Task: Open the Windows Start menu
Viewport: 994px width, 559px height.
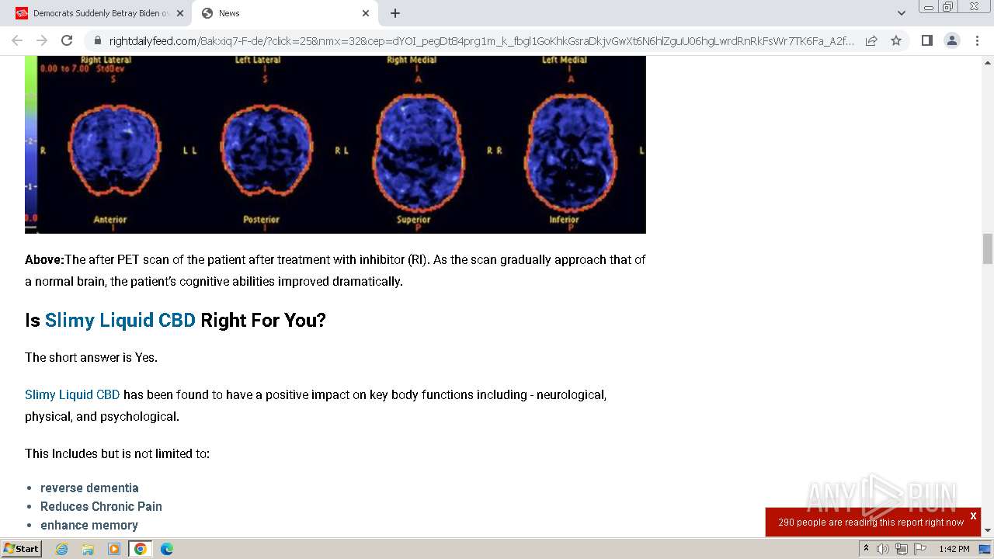Action: (x=22, y=548)
